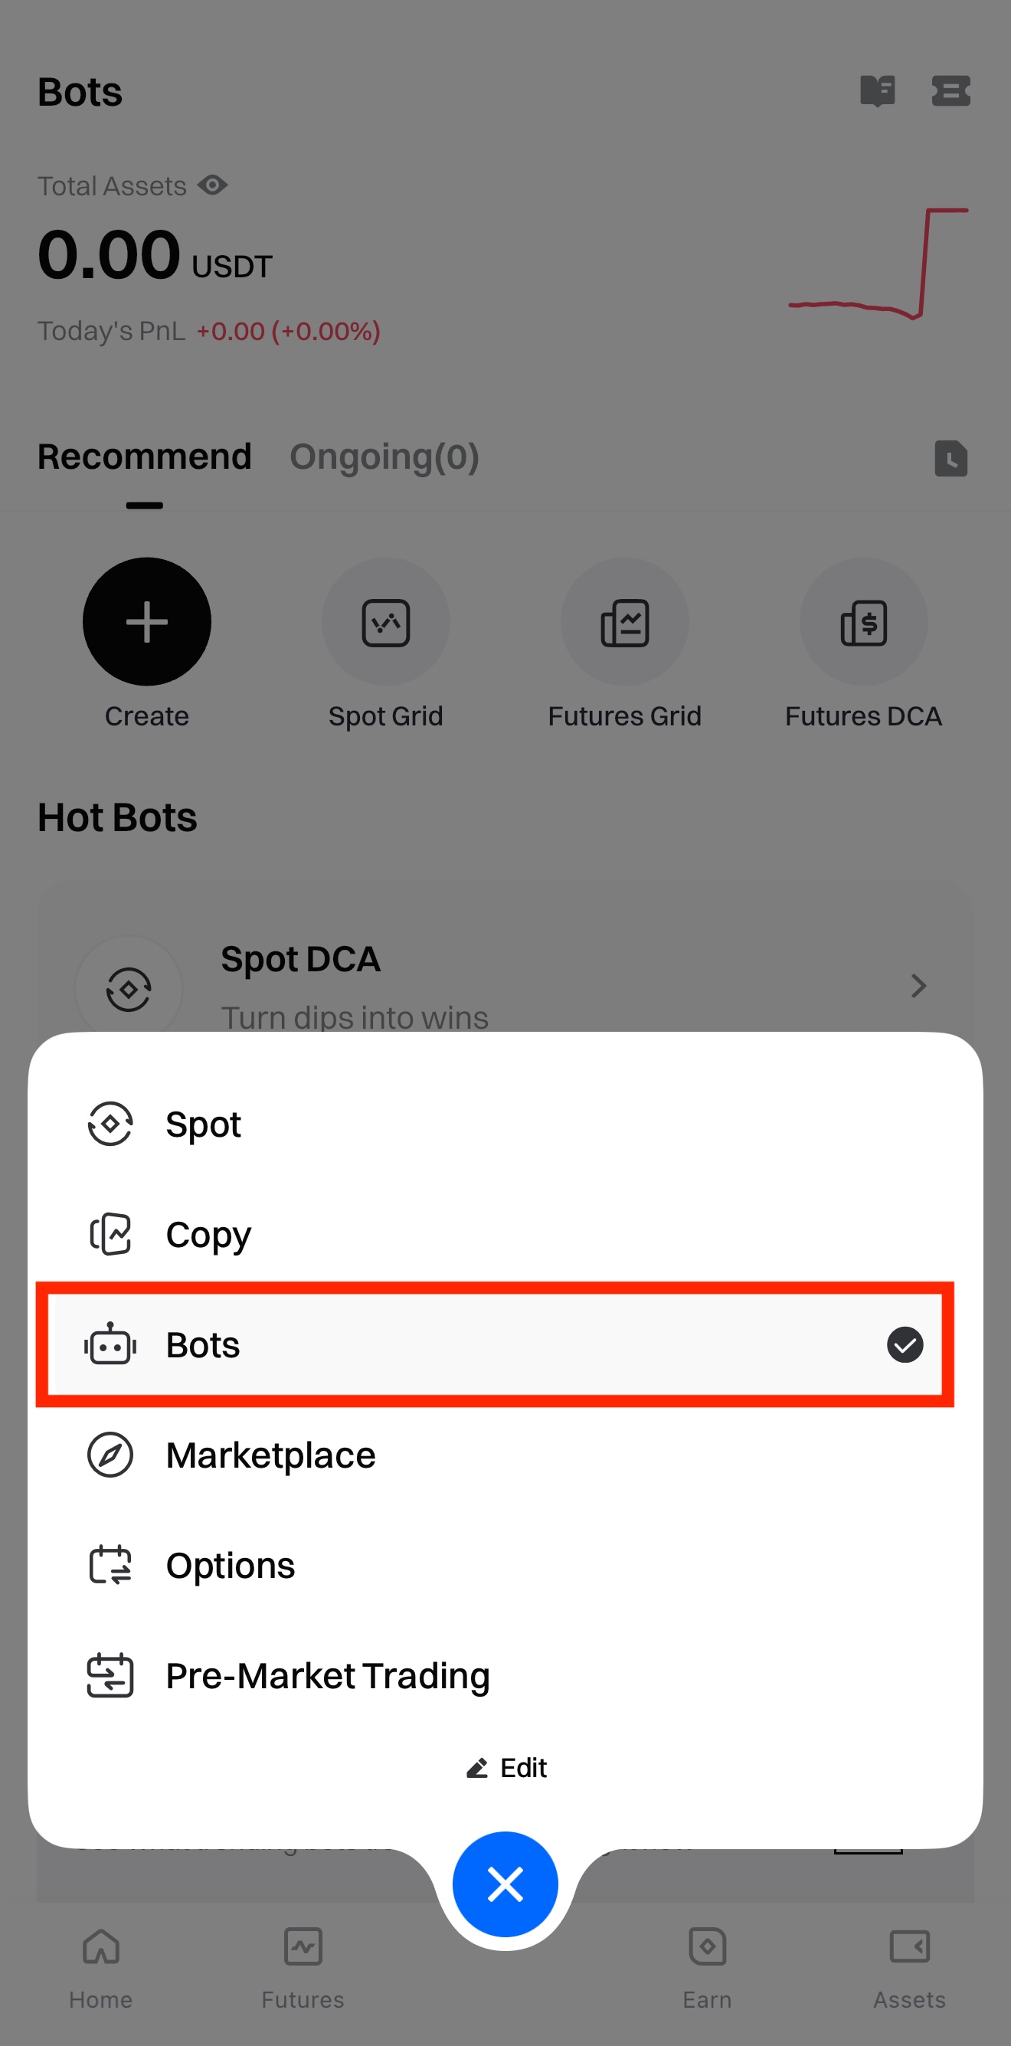Open the Spot Grid bot
Image resolution: width=1011 pixels, height=2046 pixels.
[x=386, y=621]
